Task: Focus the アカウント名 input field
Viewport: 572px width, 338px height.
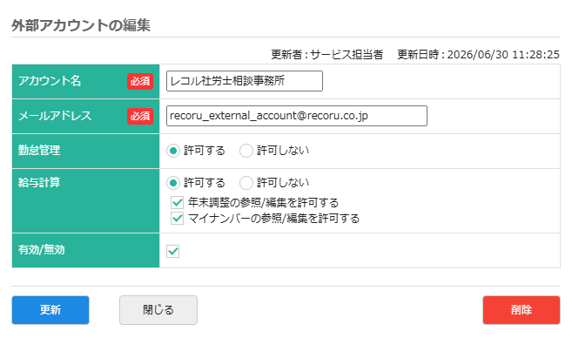Action: [245, 81]
